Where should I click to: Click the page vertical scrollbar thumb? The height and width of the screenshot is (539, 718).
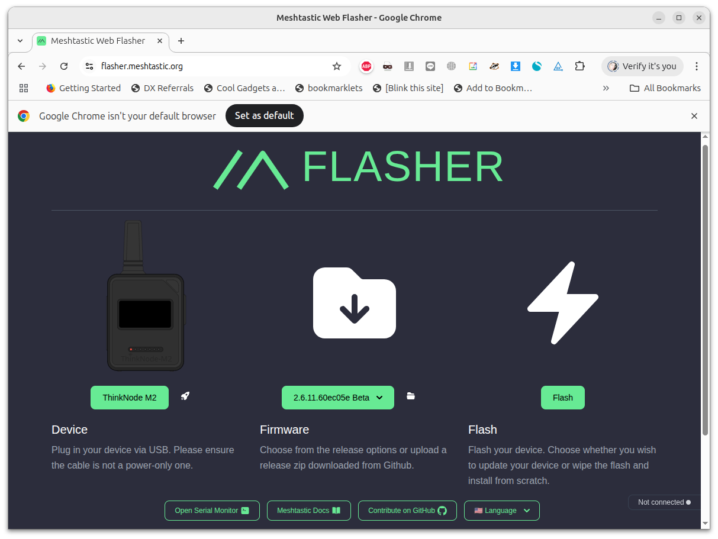[705, 290]
